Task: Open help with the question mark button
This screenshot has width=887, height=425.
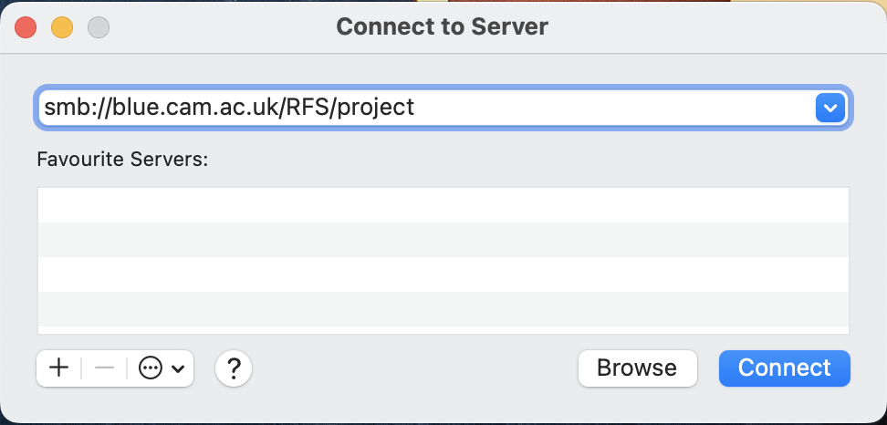Action: coord(234,368)
